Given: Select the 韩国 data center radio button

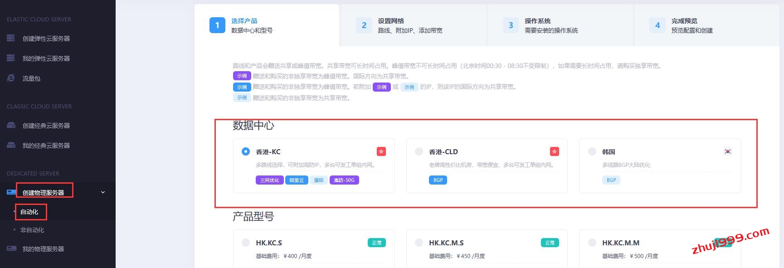Looking at the screenshot, I should 592,151.
